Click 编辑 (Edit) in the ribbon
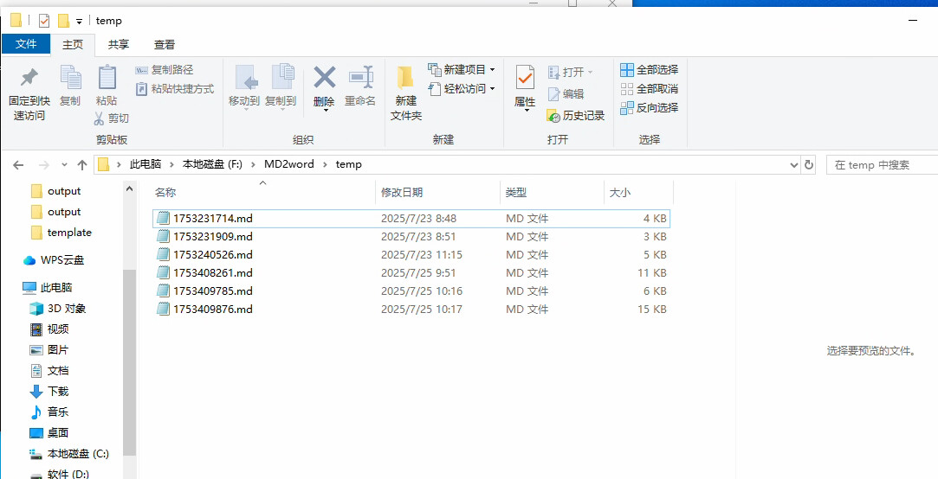 click(566, 93)
